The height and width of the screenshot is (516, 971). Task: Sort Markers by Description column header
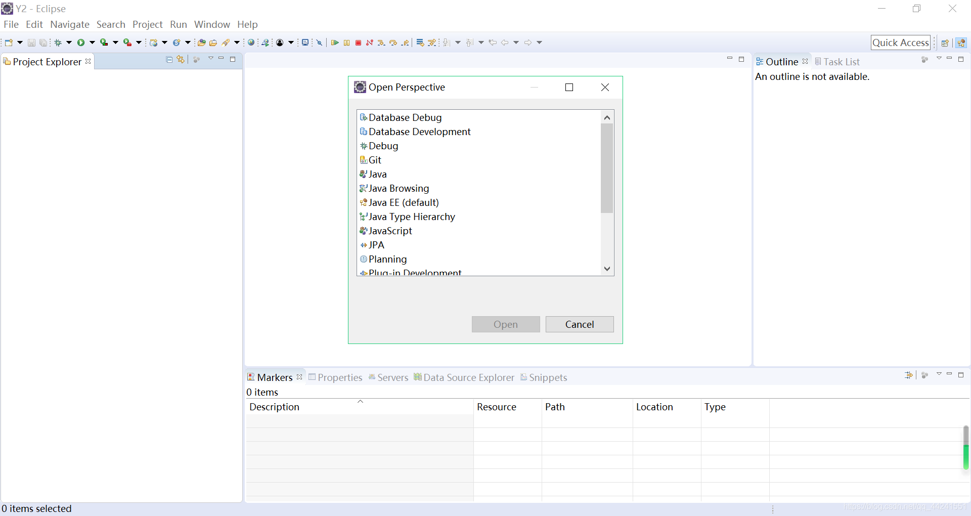[x=360, y=407]
